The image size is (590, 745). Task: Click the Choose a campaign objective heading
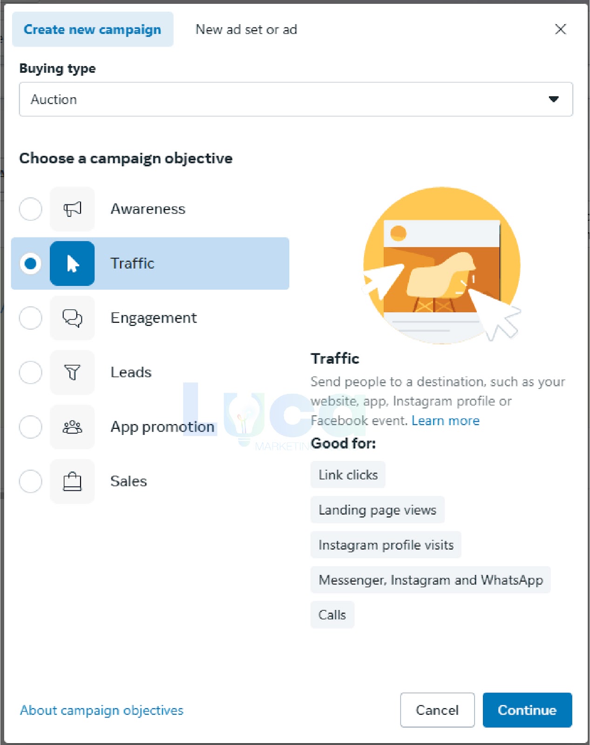(126, 158)
